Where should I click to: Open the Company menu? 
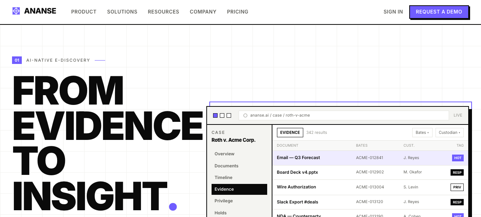point(203,12)
